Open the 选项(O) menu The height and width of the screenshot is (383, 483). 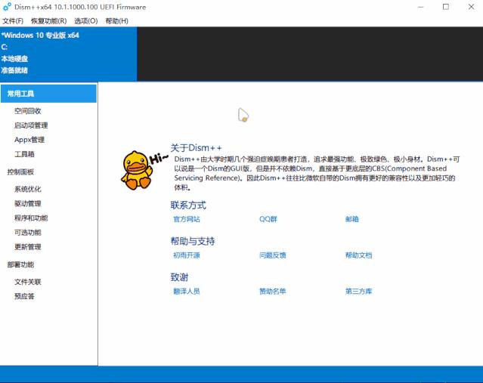(x=86, y=21)
